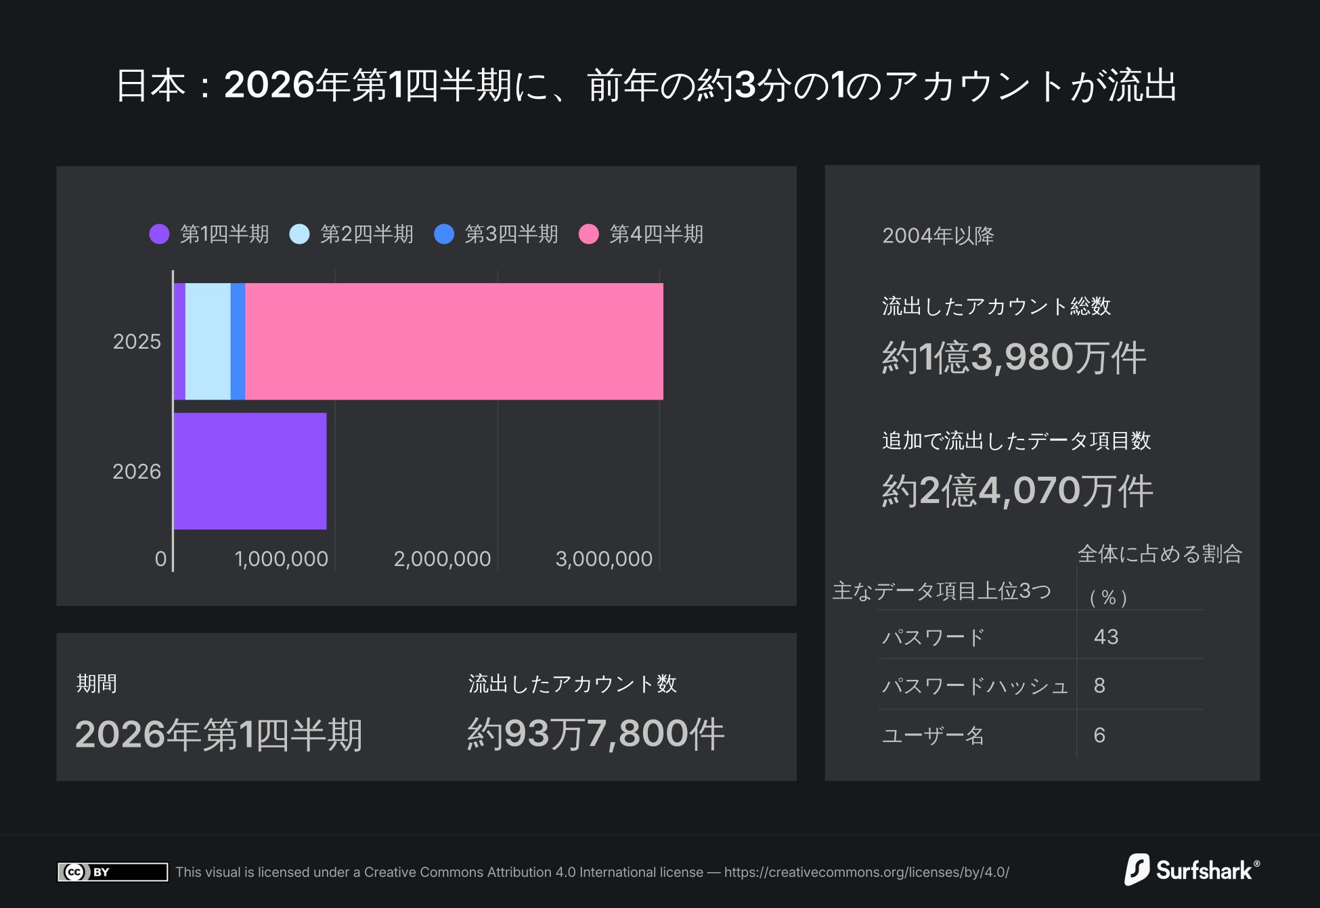Viewport: 1320px width, 908px height.
Task: Click the 第2四半期 legend label text
Action: [x=366, y=234]
